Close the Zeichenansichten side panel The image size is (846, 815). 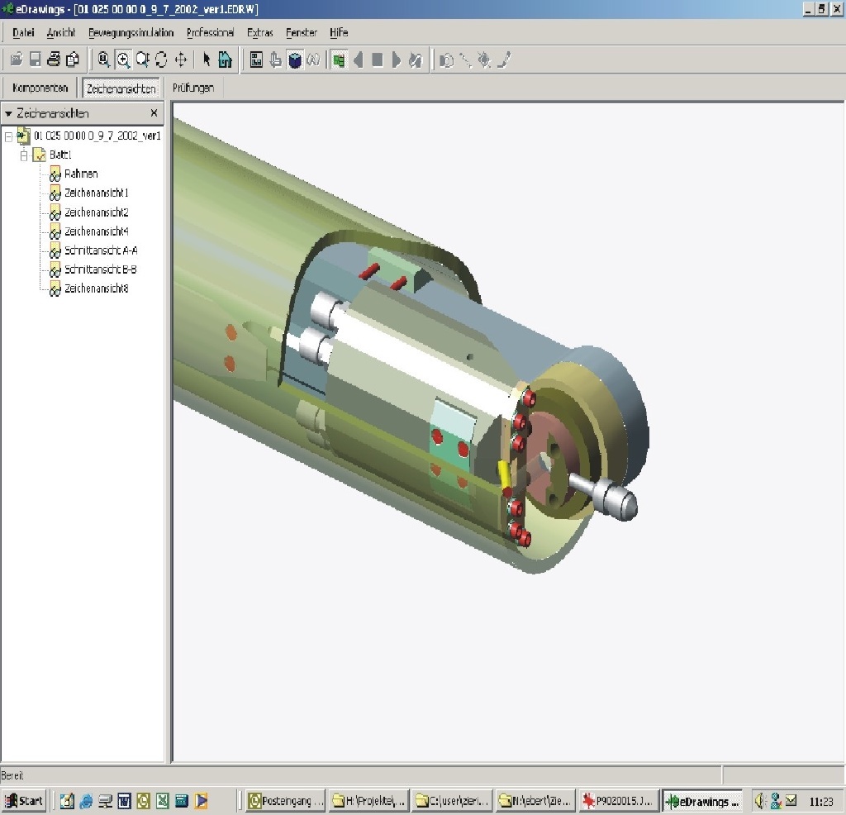pyautogui.click(x=154, y=113)
